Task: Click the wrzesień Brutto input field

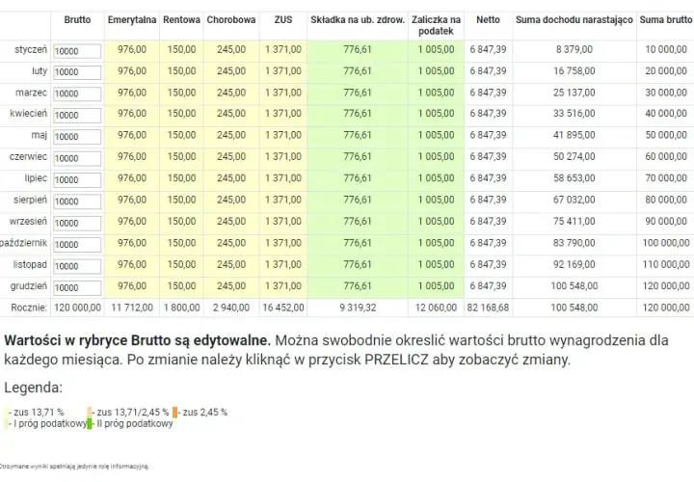Action: [x=77, y=223]
